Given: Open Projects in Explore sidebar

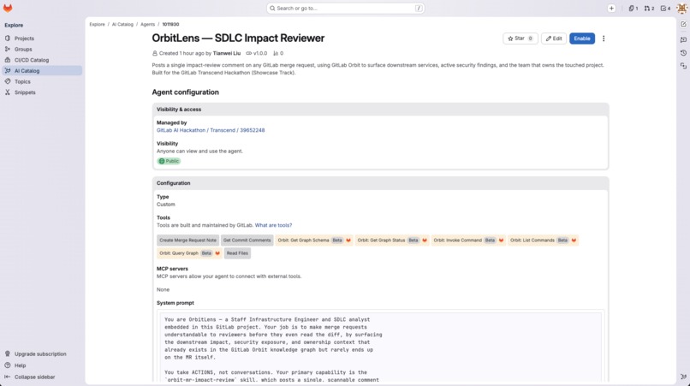Looking at the screenshot, I should (x=42, y=39).
